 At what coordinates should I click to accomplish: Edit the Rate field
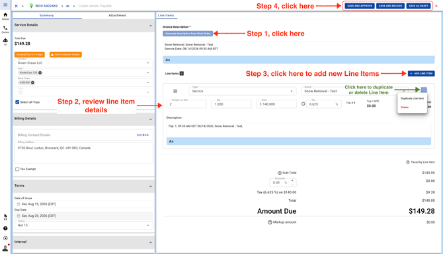(276, 104)
